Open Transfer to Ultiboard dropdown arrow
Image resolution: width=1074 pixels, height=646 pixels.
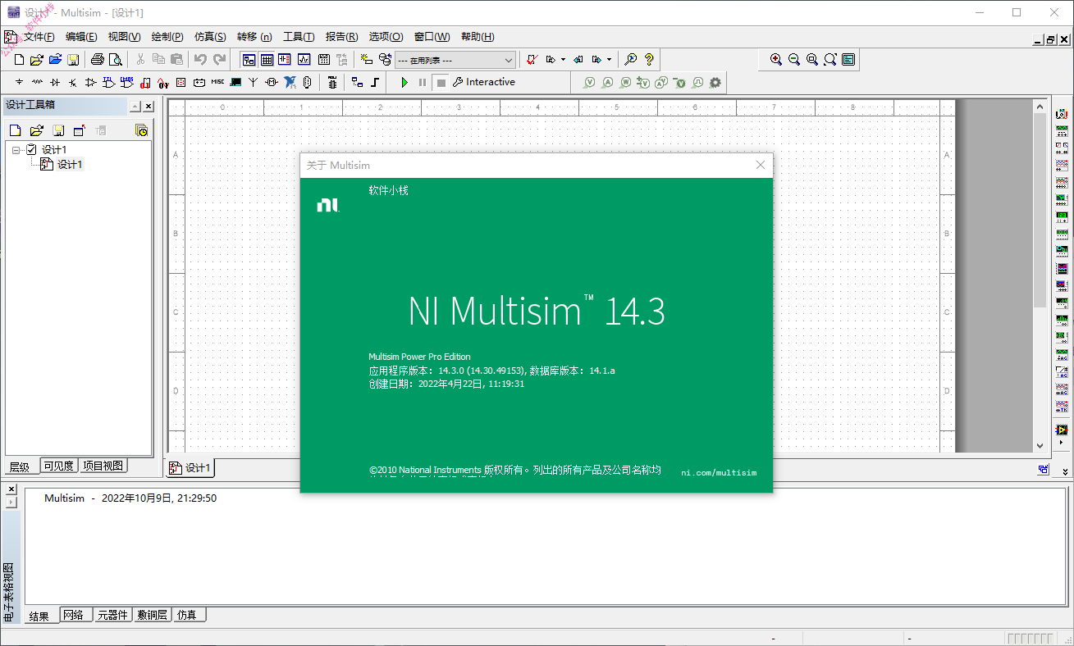(x=563, y=59)
